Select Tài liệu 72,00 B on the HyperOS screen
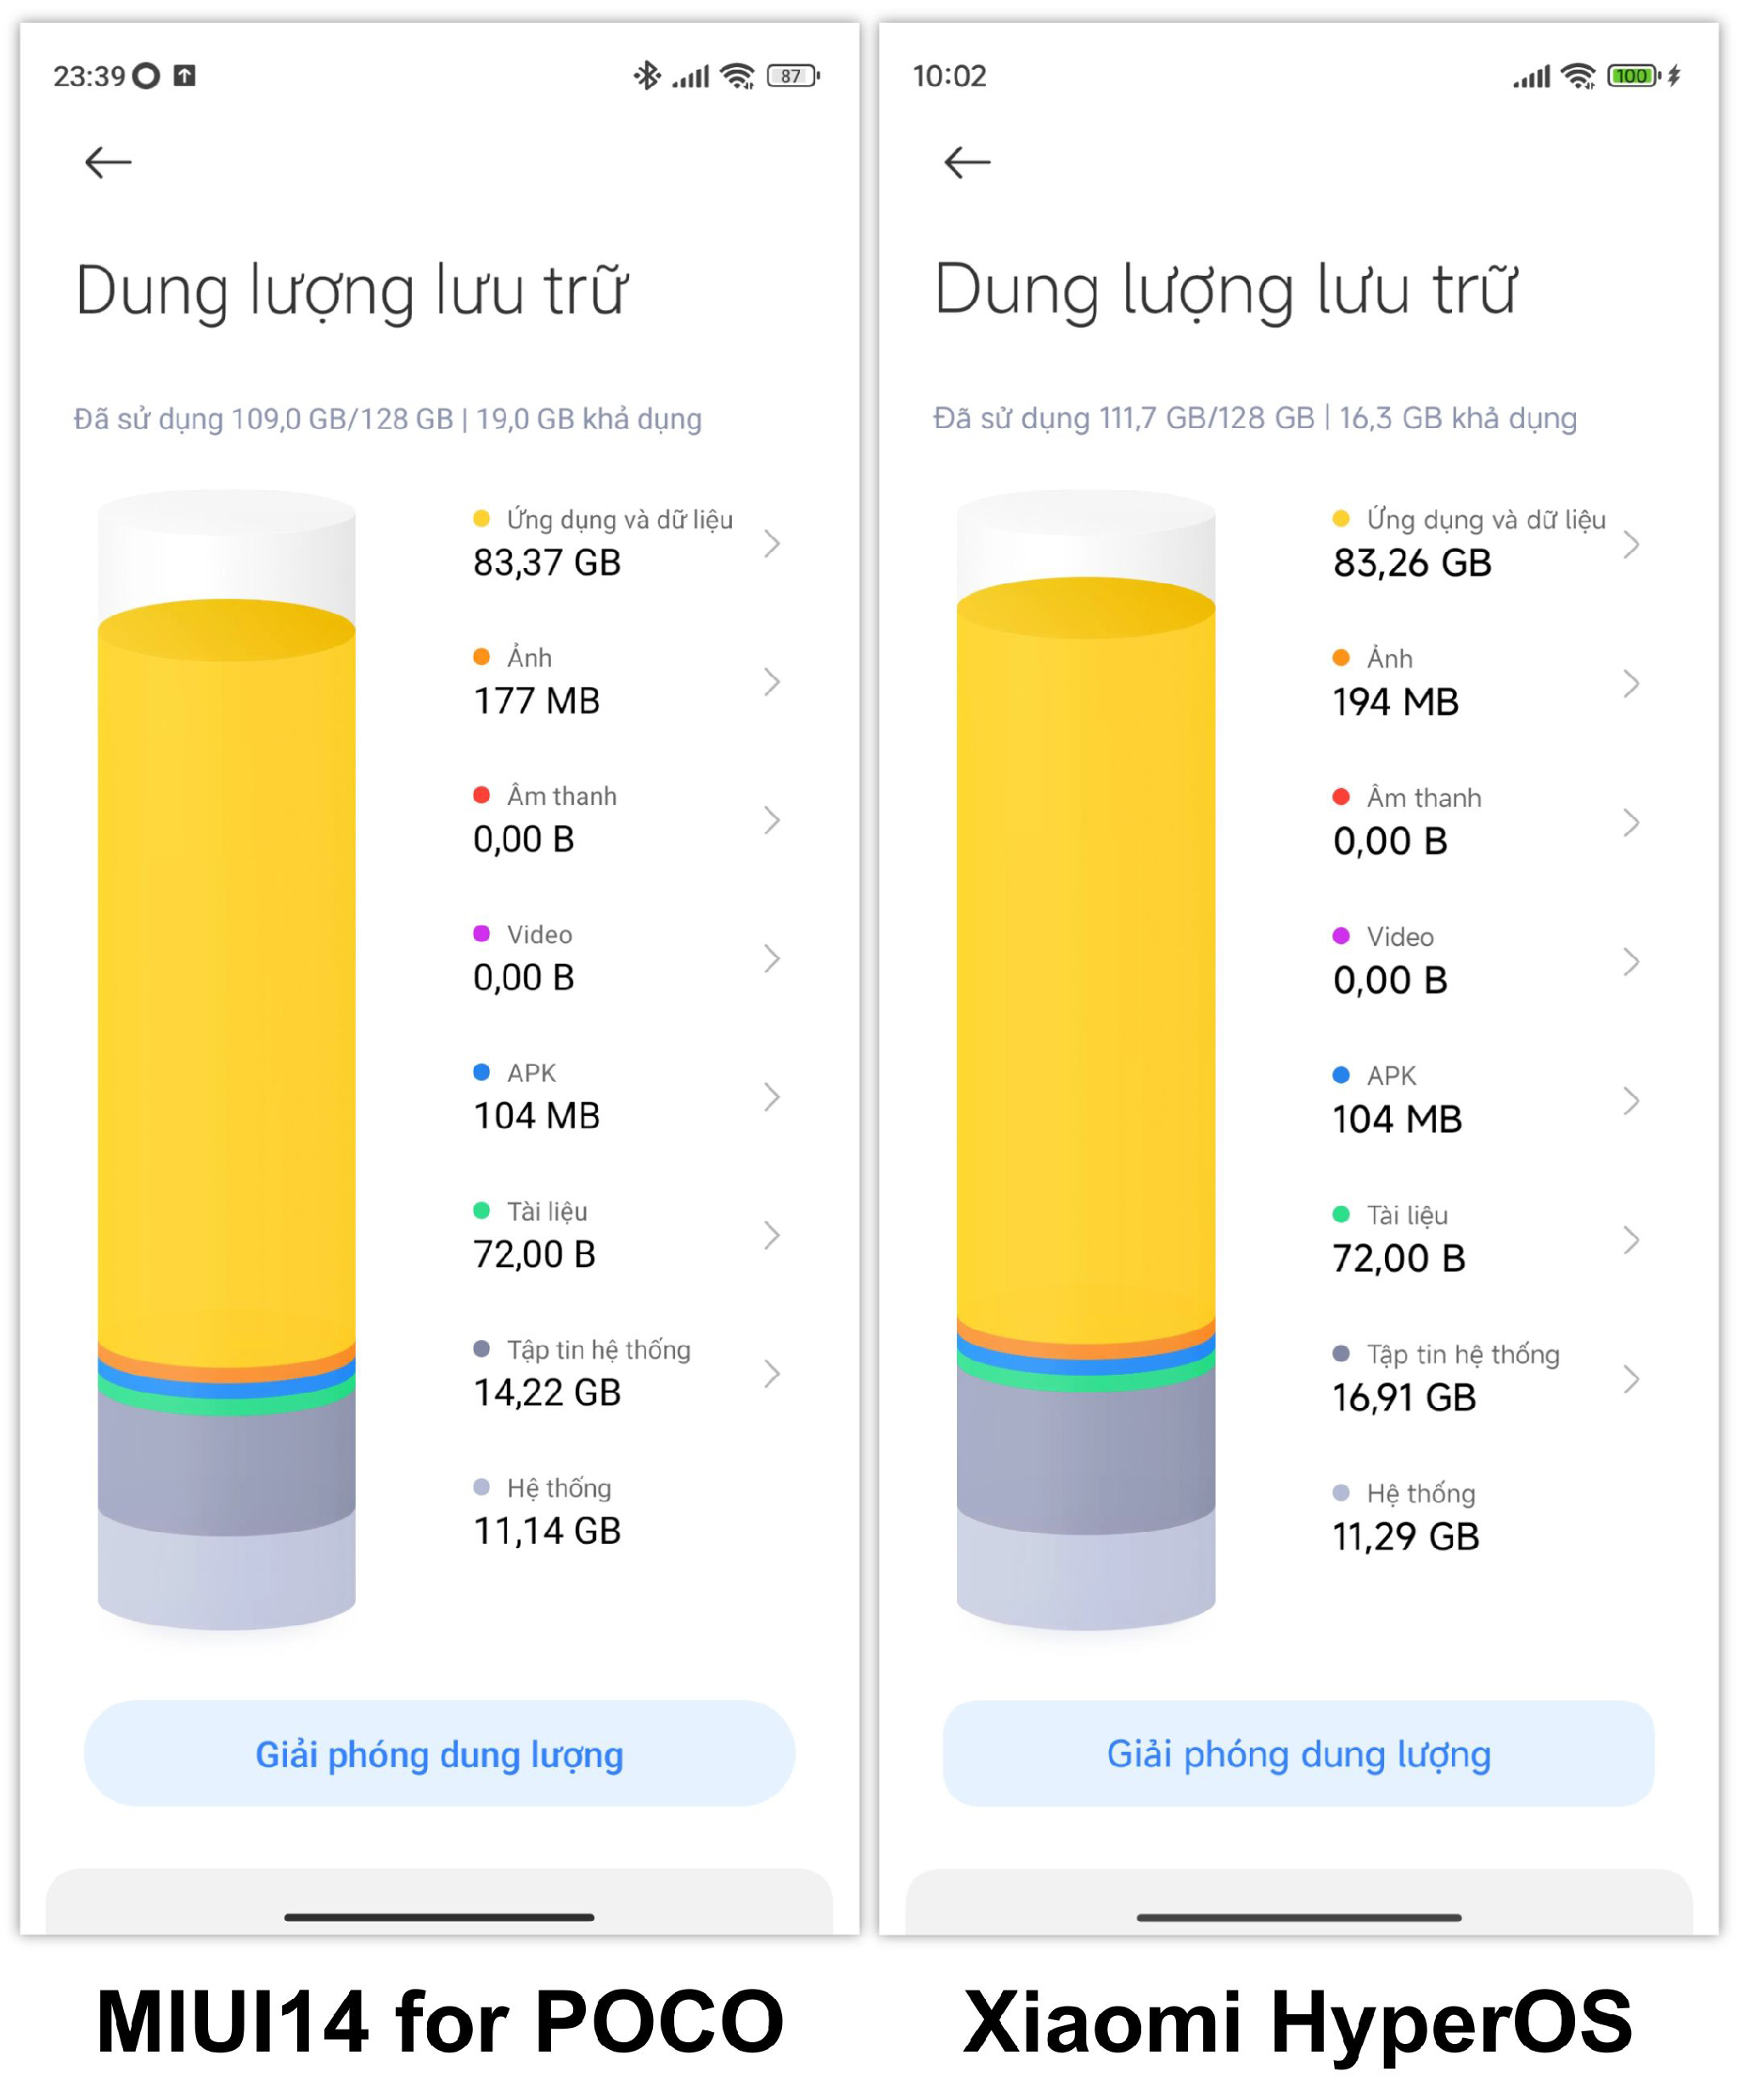This screenshot has width=1739, height=2100. [1487, 1240]
